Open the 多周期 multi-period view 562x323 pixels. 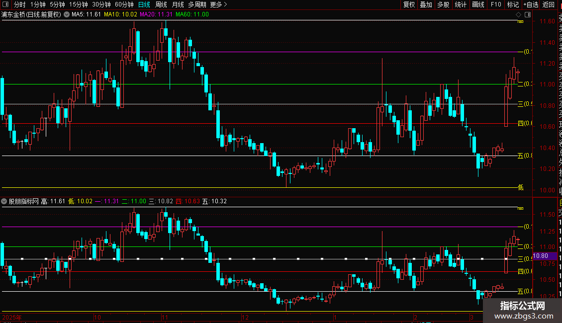point(197,4)
